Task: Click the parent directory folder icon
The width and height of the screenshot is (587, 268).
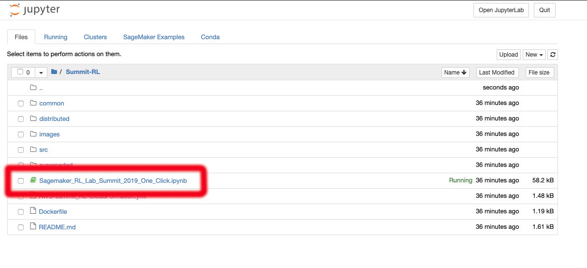Action: (x=33, y=88)
